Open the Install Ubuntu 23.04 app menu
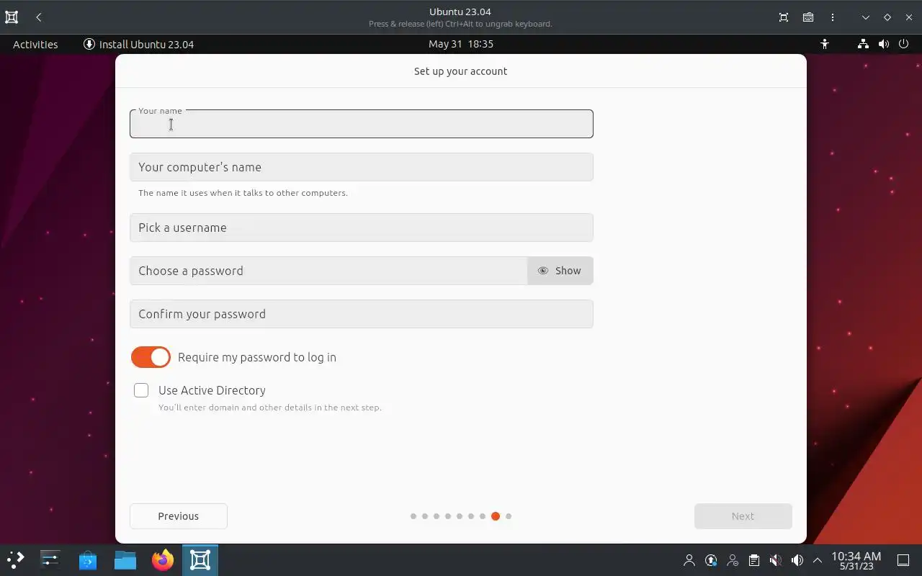This screenshot has height=576, width=922. pyautogui.click(x=139, y=44)
